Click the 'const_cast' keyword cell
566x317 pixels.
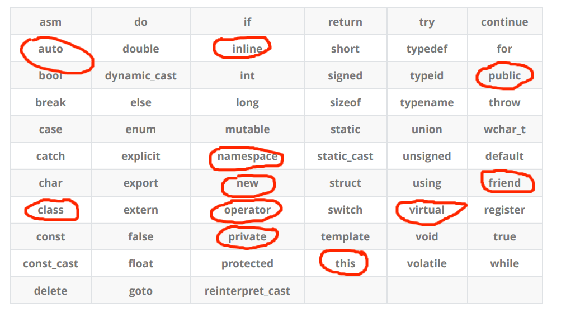click(x=51, y=264)
